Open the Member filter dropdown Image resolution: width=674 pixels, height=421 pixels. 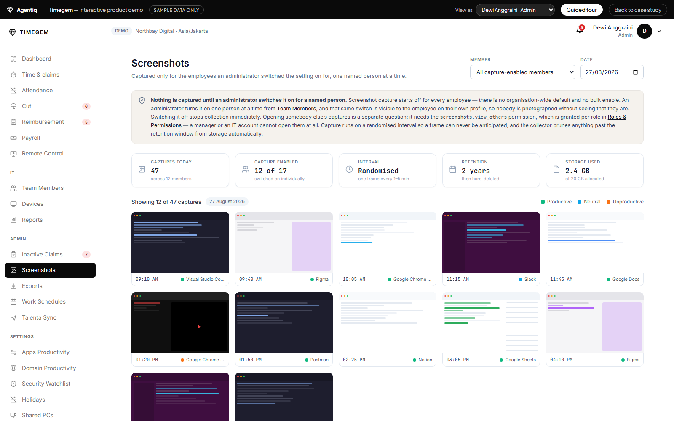pos(523,72)
